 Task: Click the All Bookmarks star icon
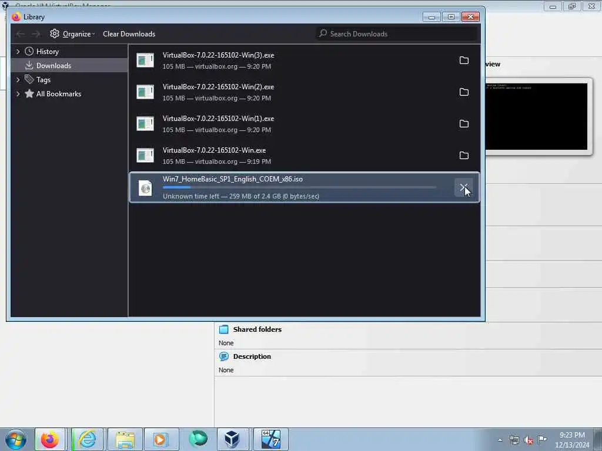[29, 93]
